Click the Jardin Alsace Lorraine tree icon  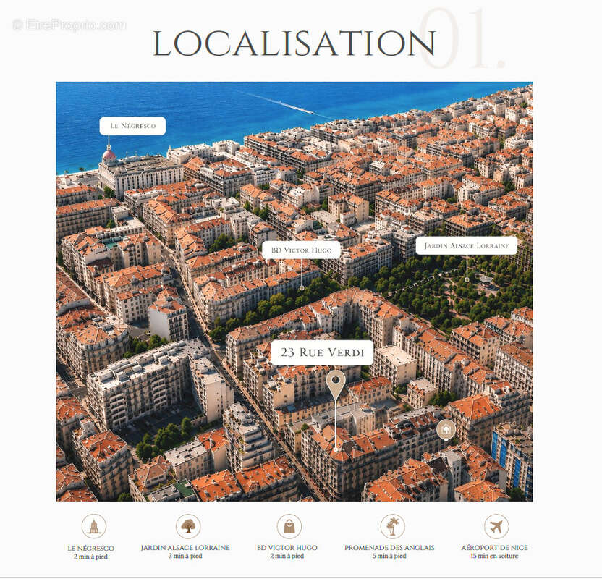[x=187, y=526]
